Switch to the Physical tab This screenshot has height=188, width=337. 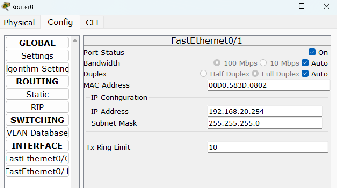pyautogui.click(x=19, y=22)
